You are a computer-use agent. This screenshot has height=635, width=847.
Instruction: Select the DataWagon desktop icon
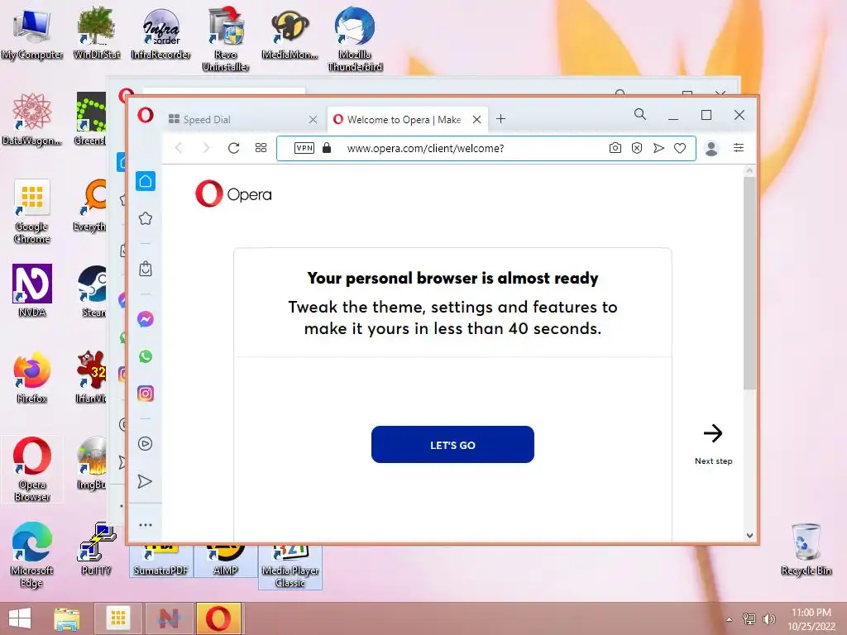coord(32,119)
